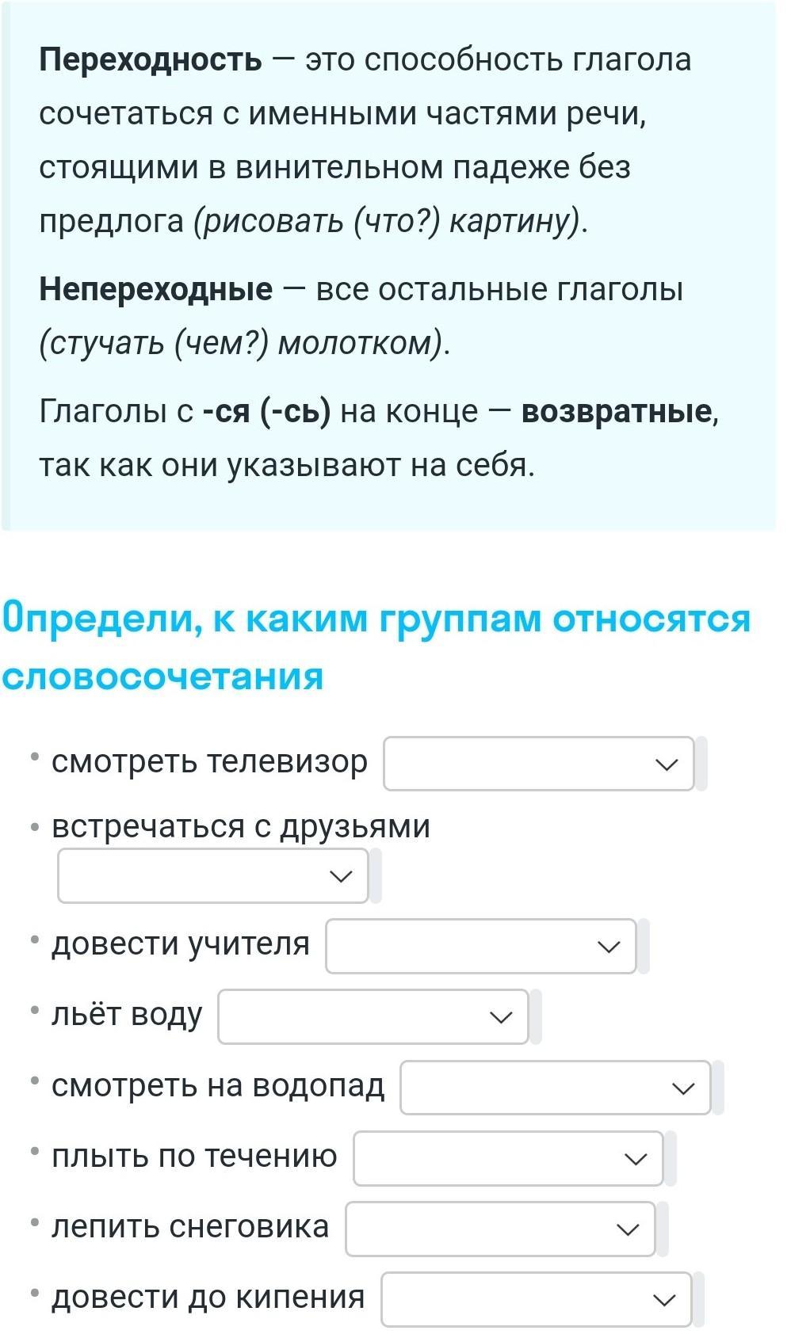Click chevron arrow in «смотреть на водопад» dropdown
The height and width of the screenshot is (1334, 791).
683,1088
